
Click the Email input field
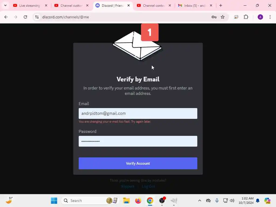tap(138, 113)
